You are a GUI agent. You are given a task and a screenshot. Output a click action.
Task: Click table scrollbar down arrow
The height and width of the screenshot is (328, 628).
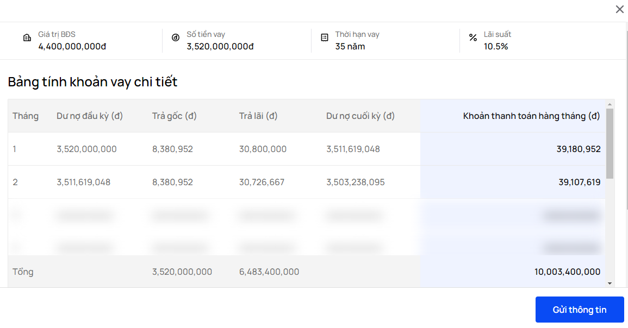610,283
